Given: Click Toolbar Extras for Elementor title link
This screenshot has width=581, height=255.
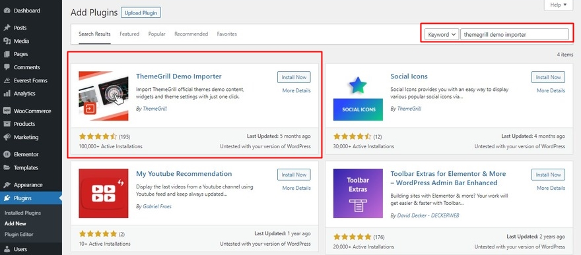Looking at the screenshot, I should click(448, 178).
